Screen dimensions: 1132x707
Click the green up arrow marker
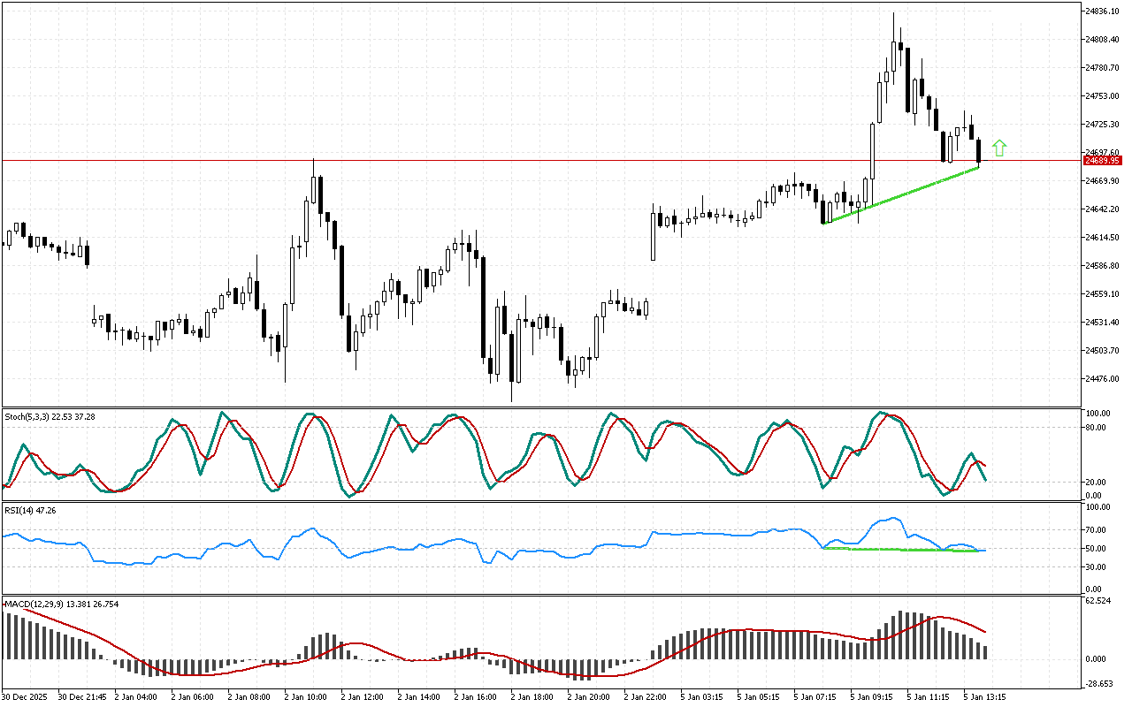click(x=999, y=148)
